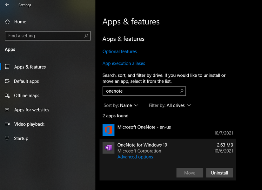Image resolution: width=262 pixels, height=190 pixels.
Task: Open the Apps for websites page
Action: (x=31, y=110)
